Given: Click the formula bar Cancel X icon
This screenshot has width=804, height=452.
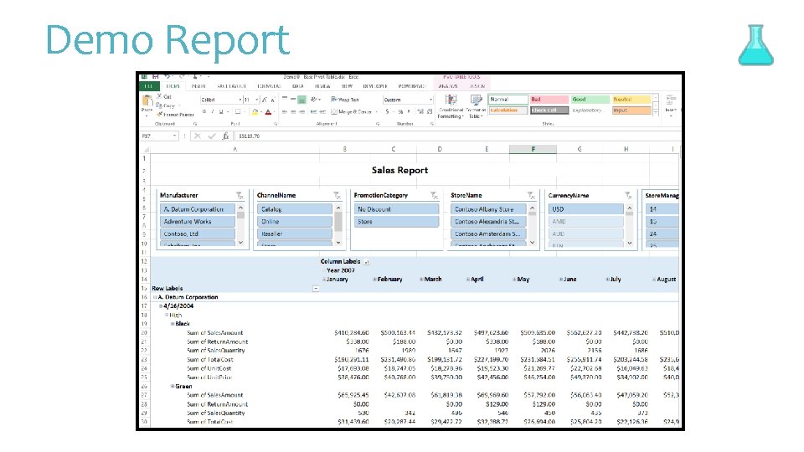Looking at the screenshot, I should (198, 136).
